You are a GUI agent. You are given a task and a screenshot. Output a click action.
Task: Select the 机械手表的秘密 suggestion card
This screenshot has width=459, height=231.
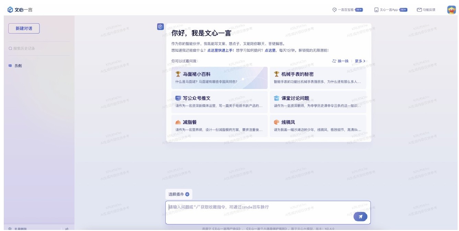click(318, 78)
